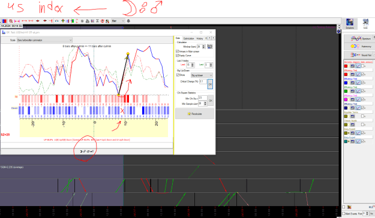Viewport: 375px width, 218px height.
Task: Click the red single left-right arrow toolbar icon
Action: point(24,21)
